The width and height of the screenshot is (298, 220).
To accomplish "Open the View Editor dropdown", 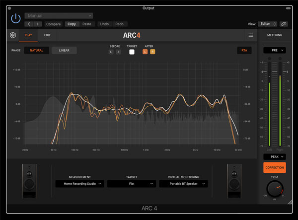I will click(267, 24).
